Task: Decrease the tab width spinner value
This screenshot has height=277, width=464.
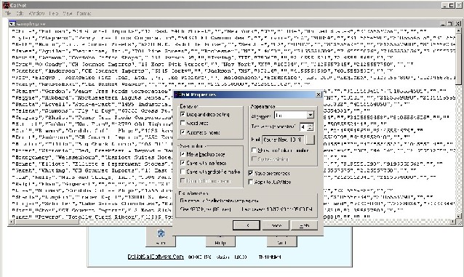Action: tap(310, 129)
